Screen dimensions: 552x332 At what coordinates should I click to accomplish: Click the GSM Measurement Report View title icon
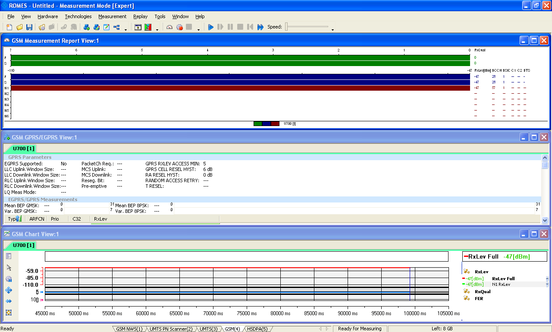(x=7, y=41)
